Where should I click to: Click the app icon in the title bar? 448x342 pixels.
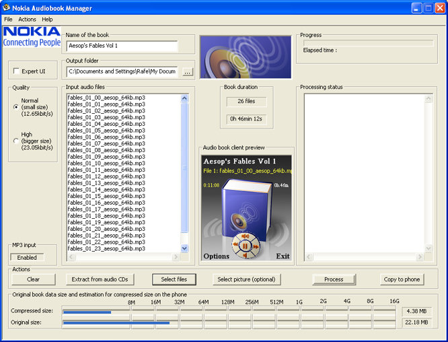click(7, 8)
